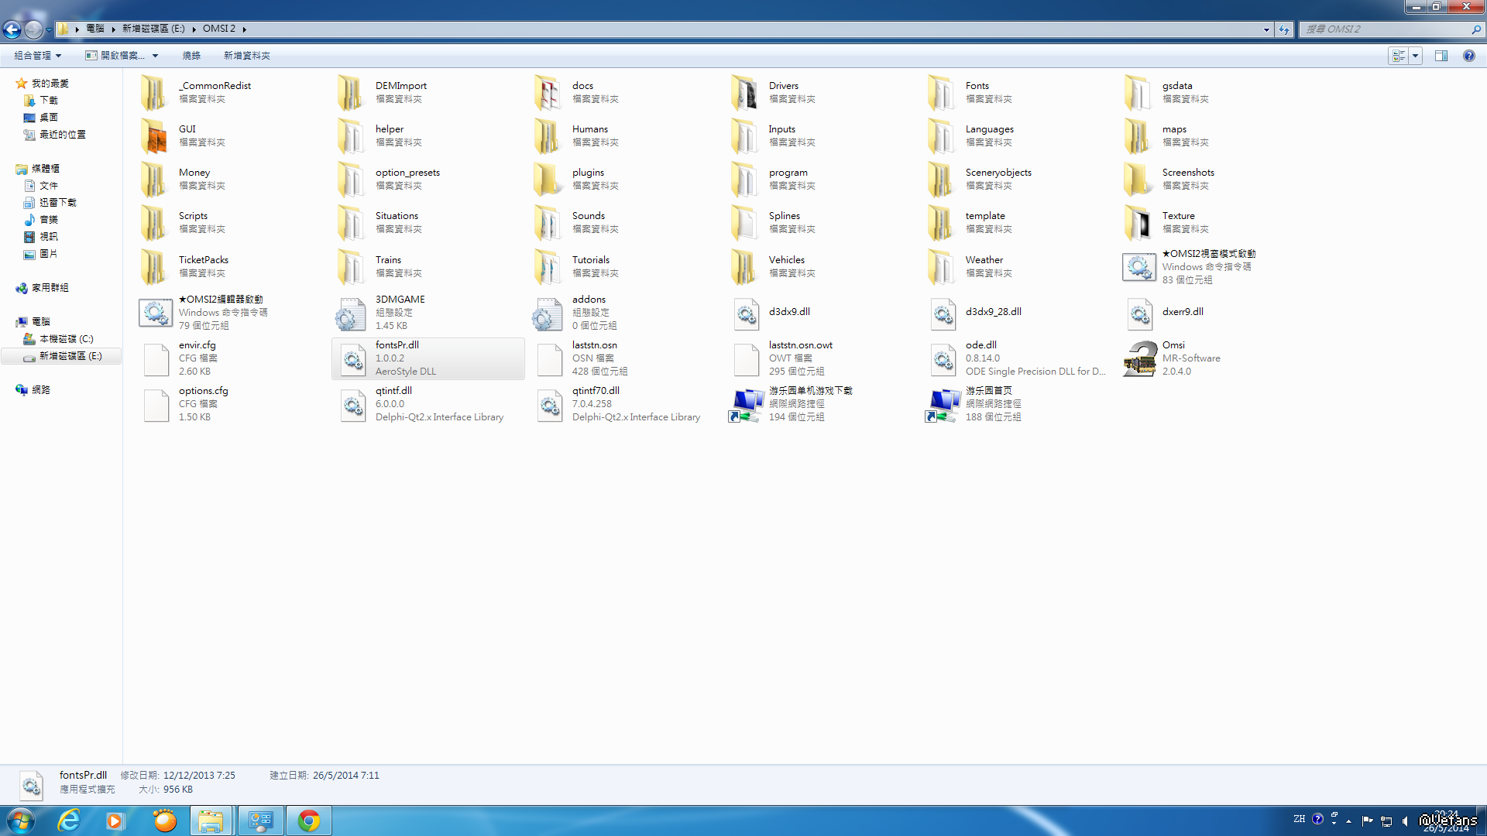
Task: Click the Texture folder icon
Action: (1138, 223)
